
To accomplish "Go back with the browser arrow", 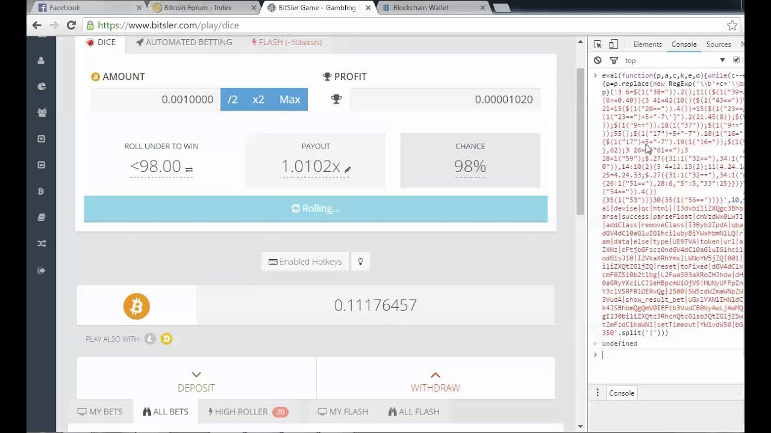I will click(37, 25).
